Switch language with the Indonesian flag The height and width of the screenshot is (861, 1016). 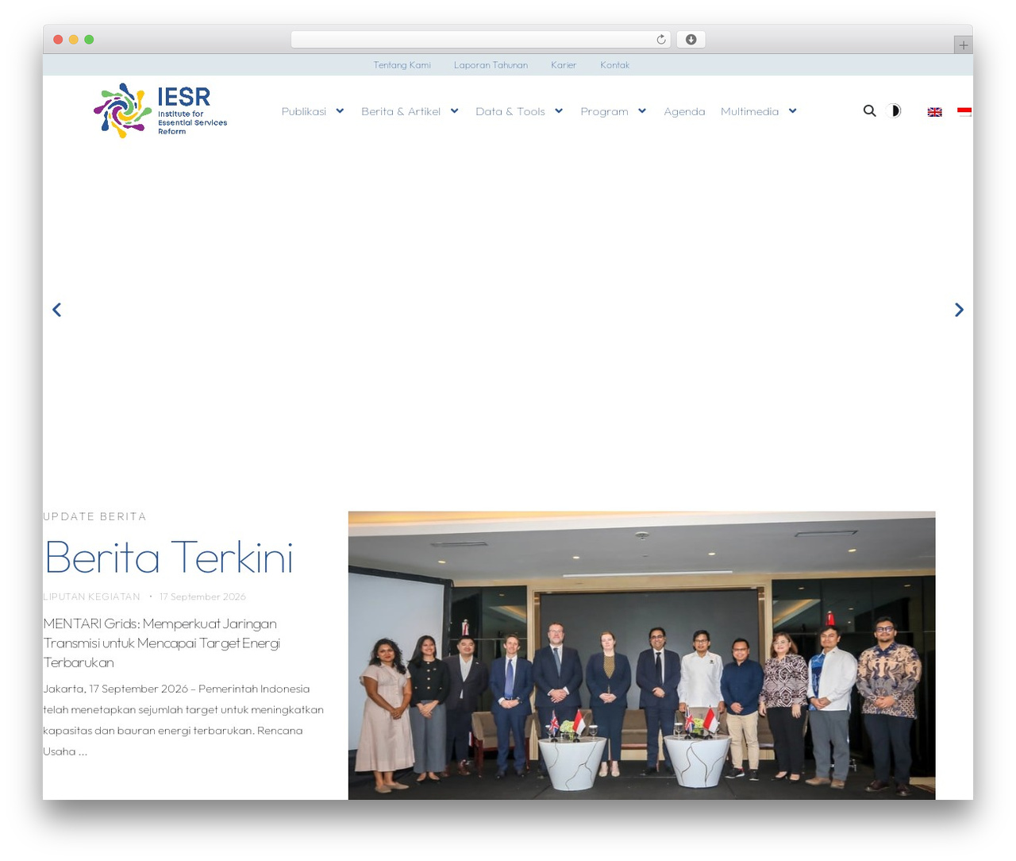click(x=964, y=112)
